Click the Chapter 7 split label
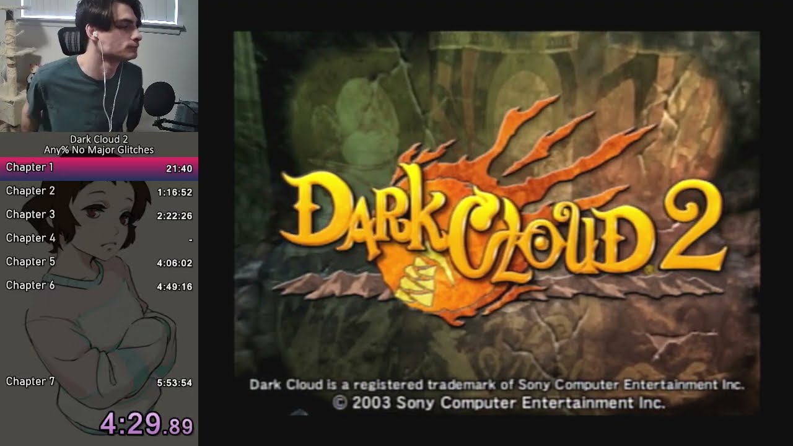Viewport: 793px width, 446px height. point(30,382)
